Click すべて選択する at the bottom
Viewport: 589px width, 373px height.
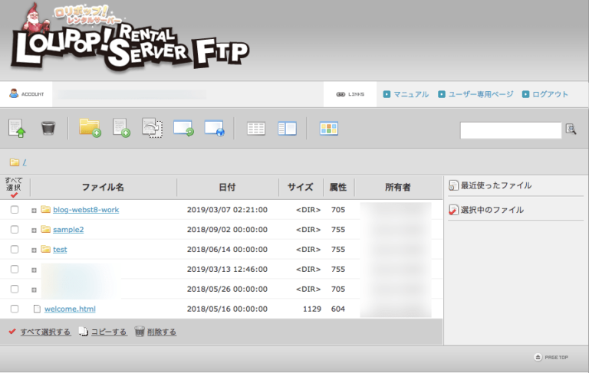pyautogui.click(x=45, y=332)
